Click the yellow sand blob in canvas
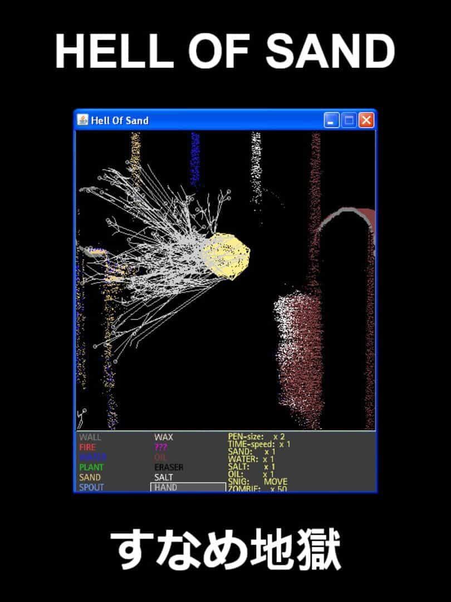The image size is (451, 602). pyautogui.click(x=226, y=255)
